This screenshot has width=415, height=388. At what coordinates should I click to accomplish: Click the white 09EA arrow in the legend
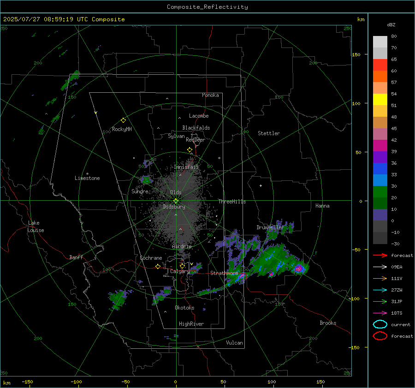[380, 267]
